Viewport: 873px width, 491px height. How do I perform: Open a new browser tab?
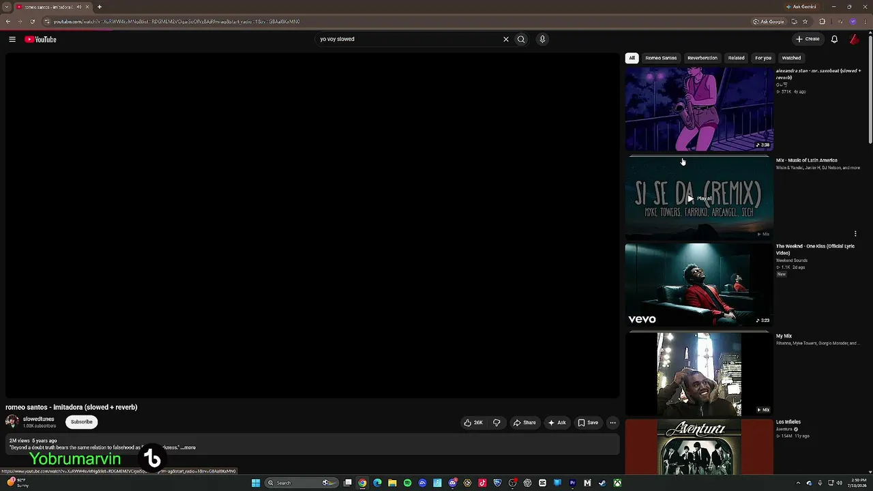(x=100, y=7)
